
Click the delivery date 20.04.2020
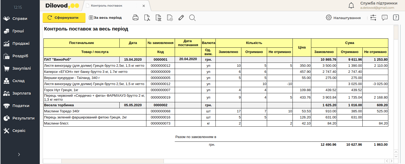click(188, 59)
